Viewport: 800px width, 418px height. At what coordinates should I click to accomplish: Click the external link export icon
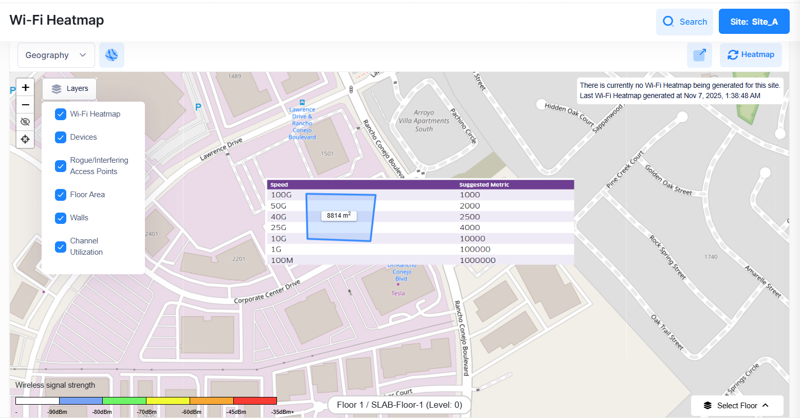click(x=699, y=55)
